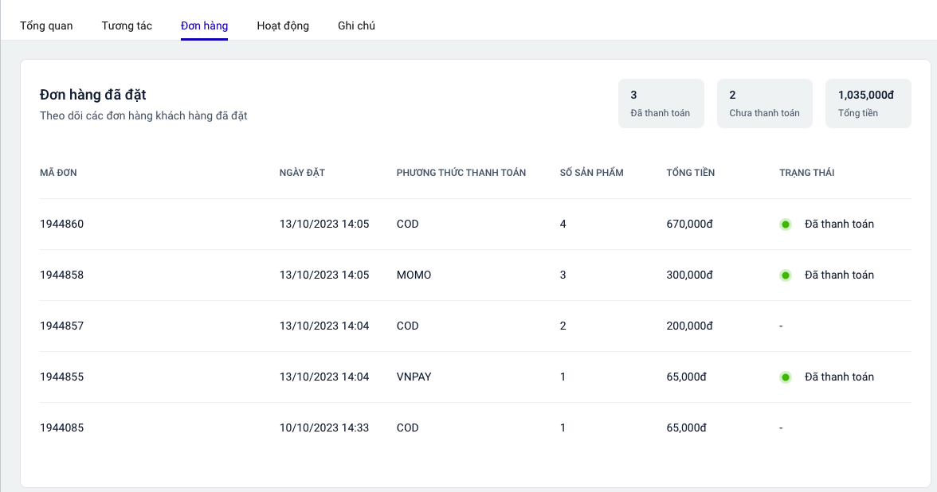Image resolution: width=937 pixels, height=492 pixels.
Task: Click the Phương thức thanh toán column header
Action: pos(461,173)
